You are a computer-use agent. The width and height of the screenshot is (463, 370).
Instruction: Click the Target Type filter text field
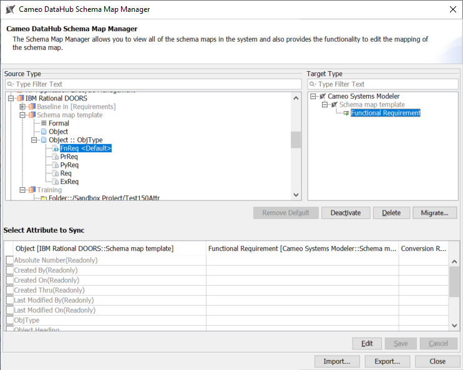[383, 84]
